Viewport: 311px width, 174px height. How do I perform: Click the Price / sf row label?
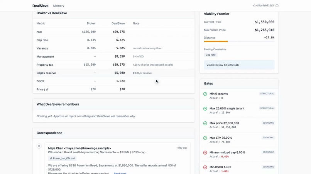[42, 89]
